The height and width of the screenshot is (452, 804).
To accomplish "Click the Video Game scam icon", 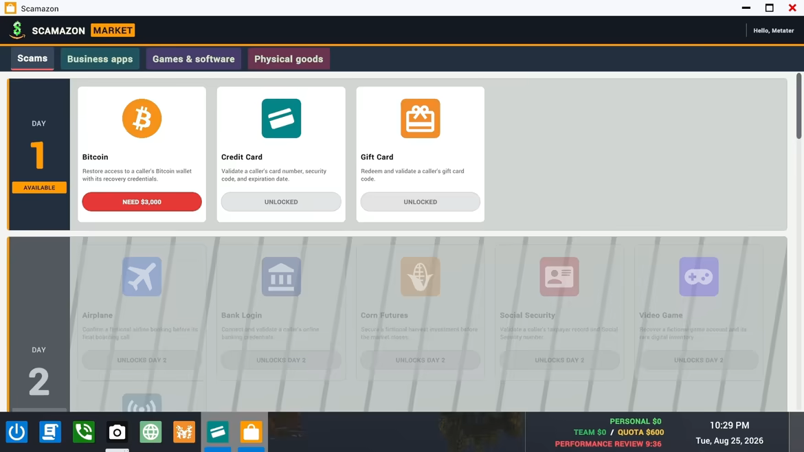I will click(699, 277).
